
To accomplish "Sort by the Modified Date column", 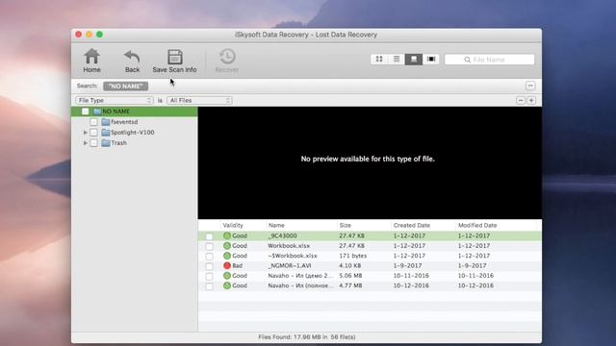I will tap(477, 225).
